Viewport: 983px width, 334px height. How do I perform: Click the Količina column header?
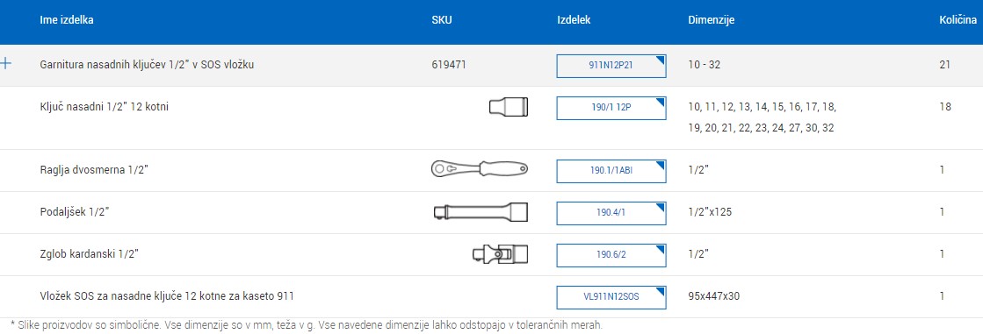(958, 20)
